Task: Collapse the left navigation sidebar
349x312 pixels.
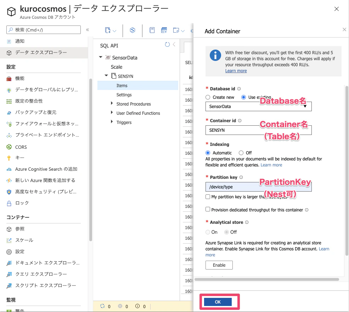Action: point(88,30)
